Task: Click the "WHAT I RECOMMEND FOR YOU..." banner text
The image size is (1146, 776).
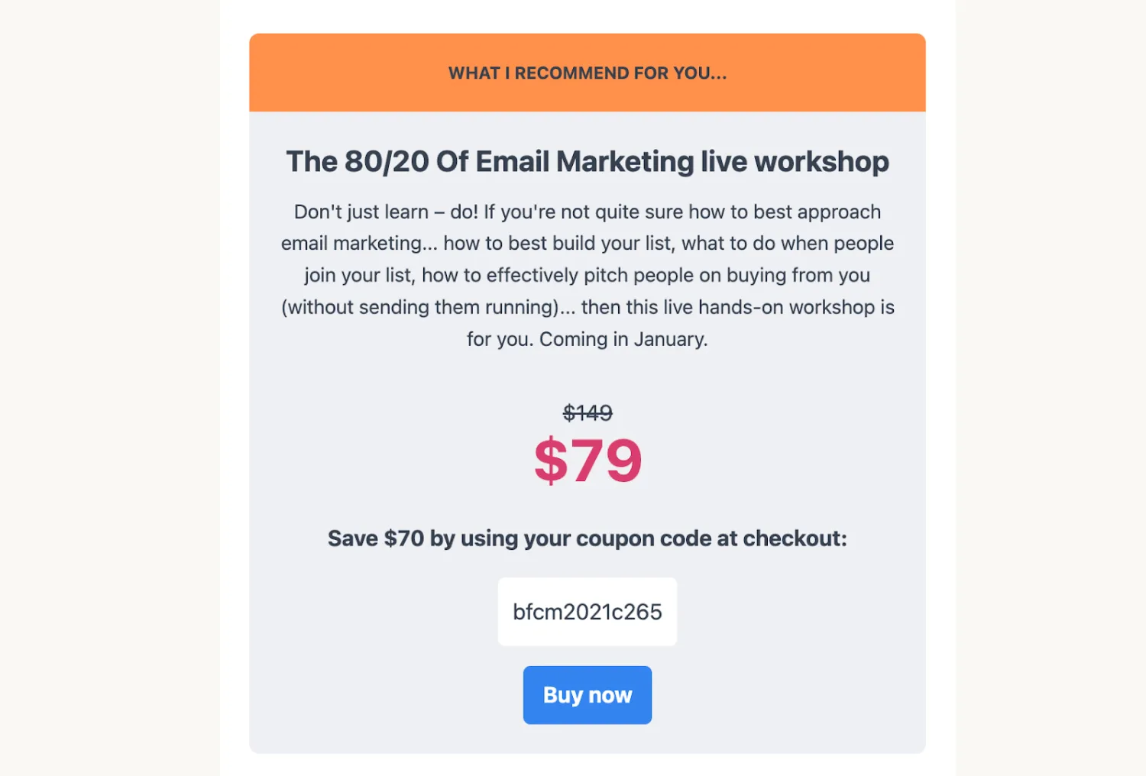Action: [x=587, y=73]
